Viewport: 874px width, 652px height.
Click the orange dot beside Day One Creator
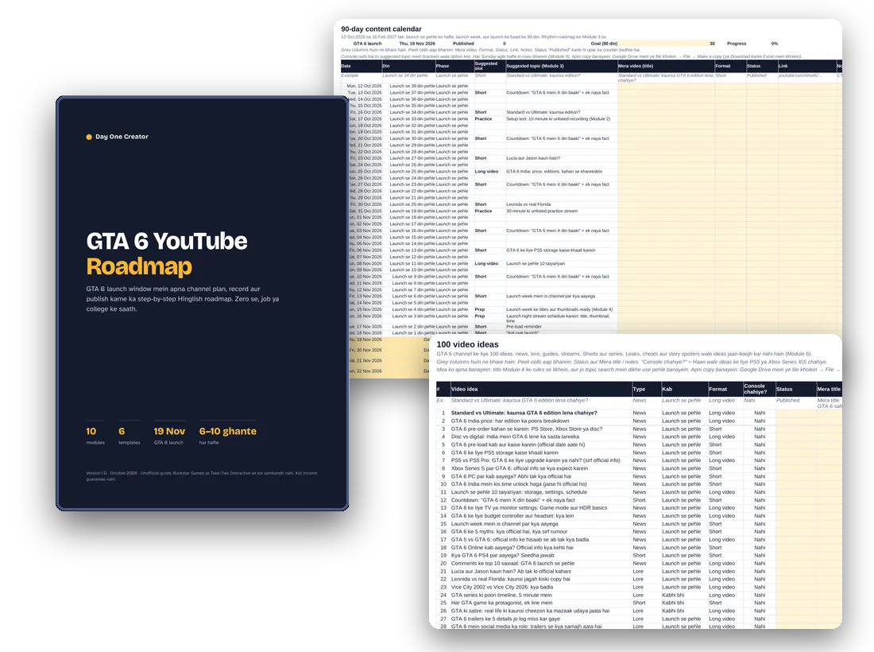point(89,137)
